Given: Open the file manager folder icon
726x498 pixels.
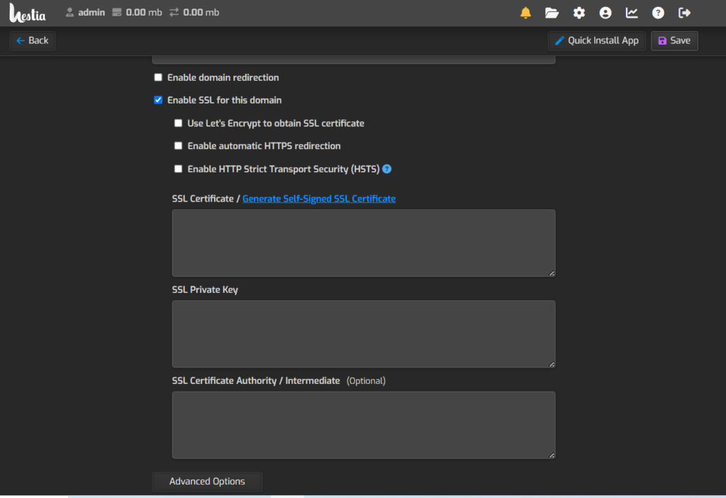Looking at the screenshot, I should [552, 13].
